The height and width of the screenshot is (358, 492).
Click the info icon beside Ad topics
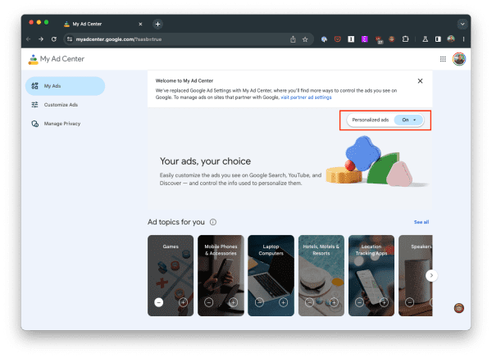[x=213, y=222]
